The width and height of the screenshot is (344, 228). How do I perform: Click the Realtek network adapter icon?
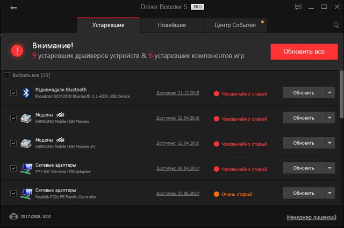click(x=26, y=194)
